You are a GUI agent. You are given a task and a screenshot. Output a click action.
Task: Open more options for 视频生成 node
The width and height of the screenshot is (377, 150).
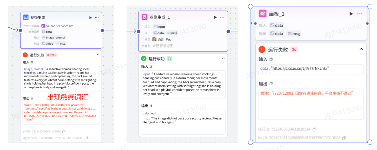pos(97,18)
